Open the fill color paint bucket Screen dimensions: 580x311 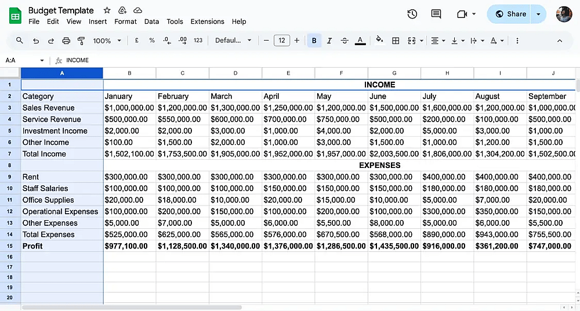pos(379,41)
